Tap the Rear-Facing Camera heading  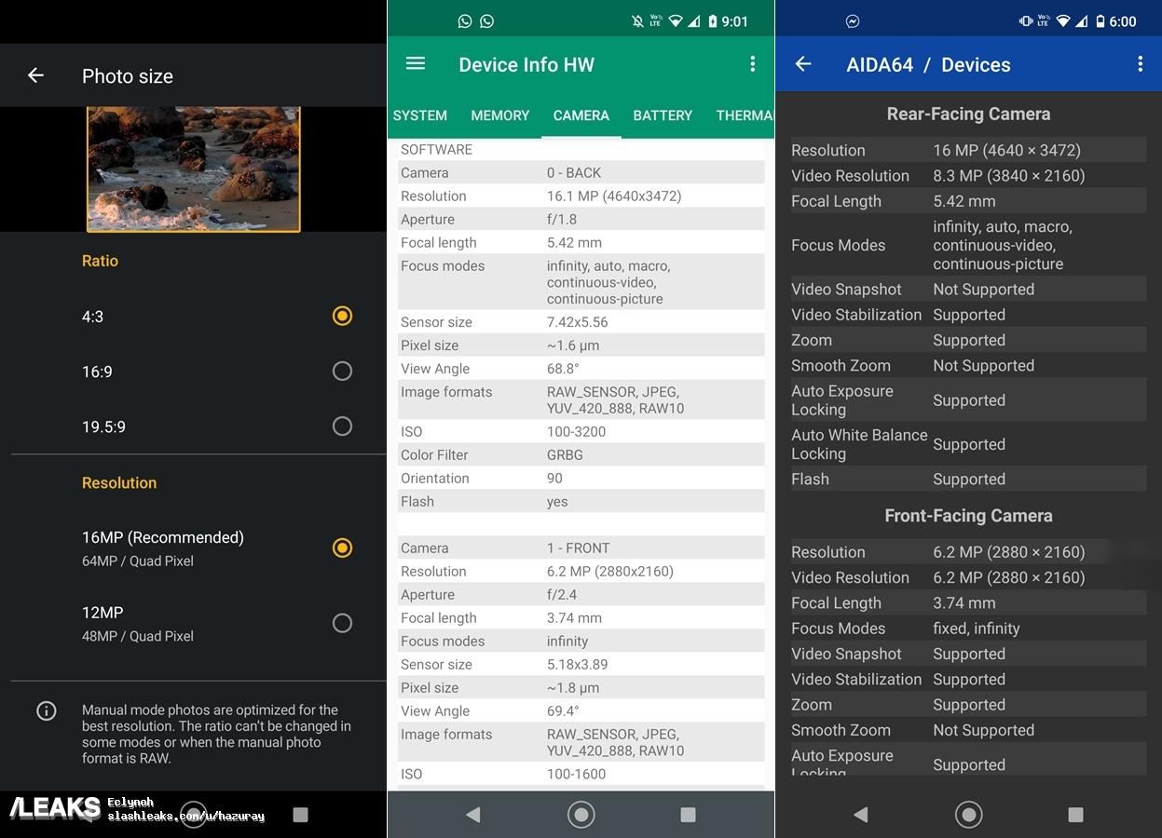[x=968, y=114]
